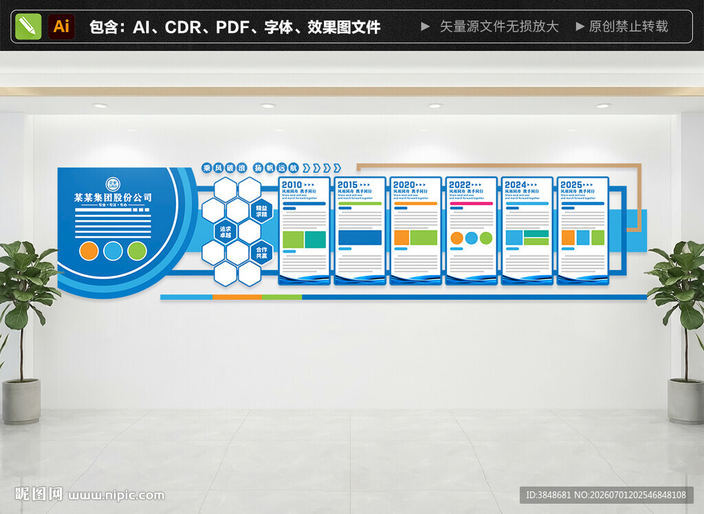Viewport: 704px width, 514px height.
Task: Select the 精益求精 blue hexagon
Action: point(261,211)
